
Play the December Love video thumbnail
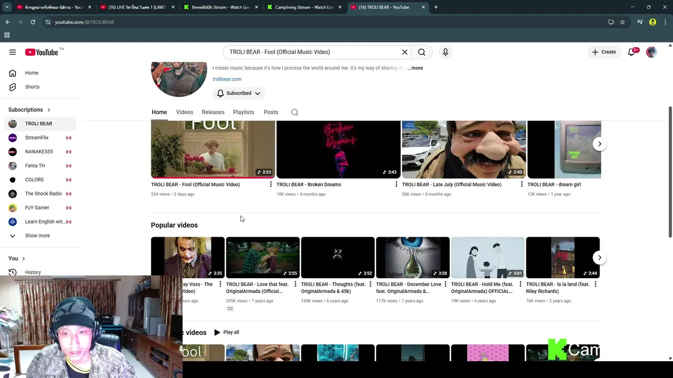(413, 257)
